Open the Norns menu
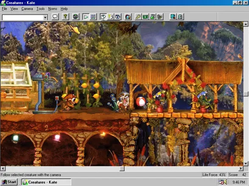Screen dimensions: 249x186 pos(53,9)
